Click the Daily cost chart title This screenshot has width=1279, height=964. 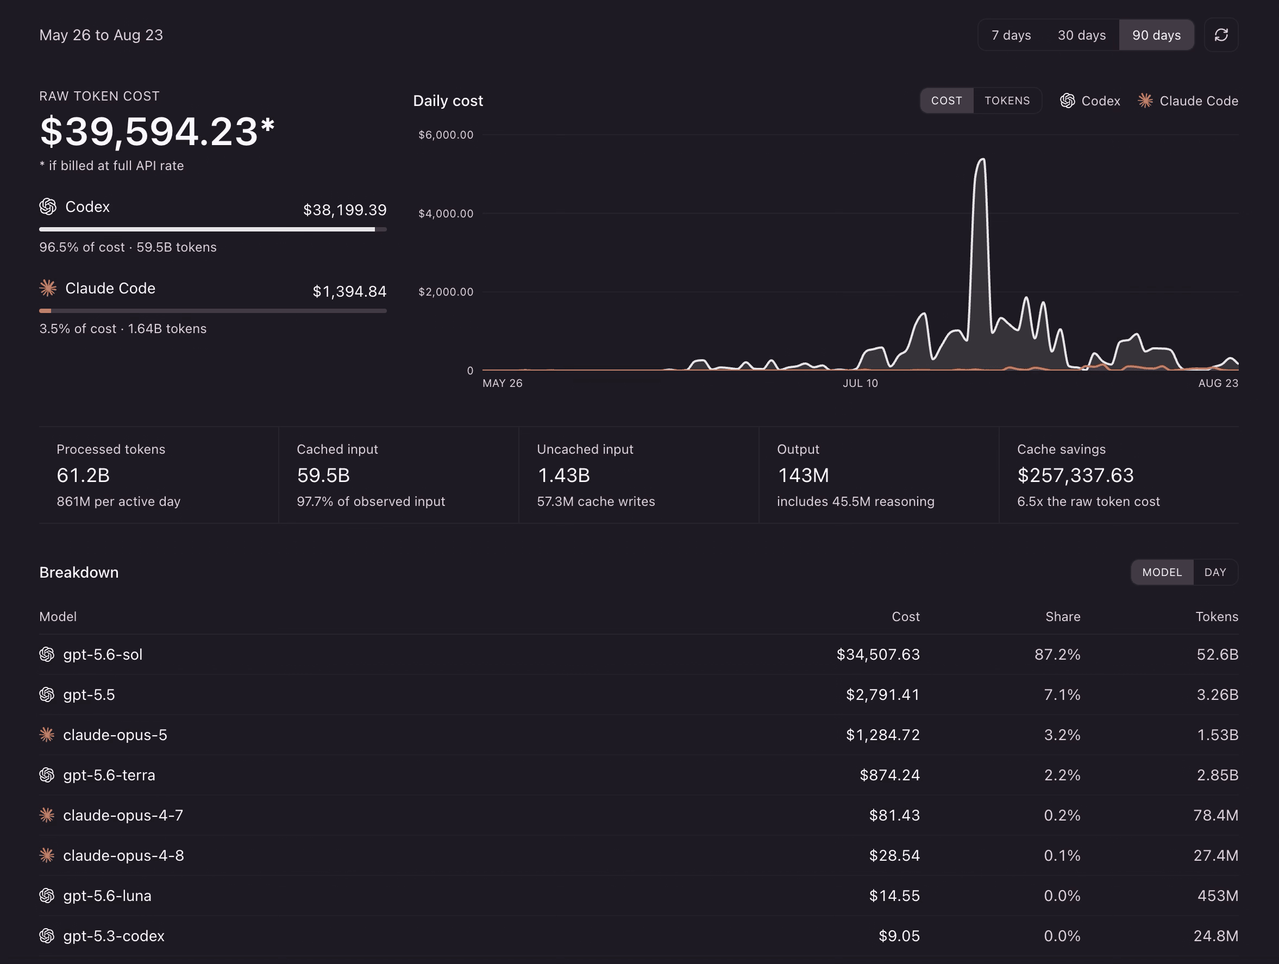[x=448, y=101]
